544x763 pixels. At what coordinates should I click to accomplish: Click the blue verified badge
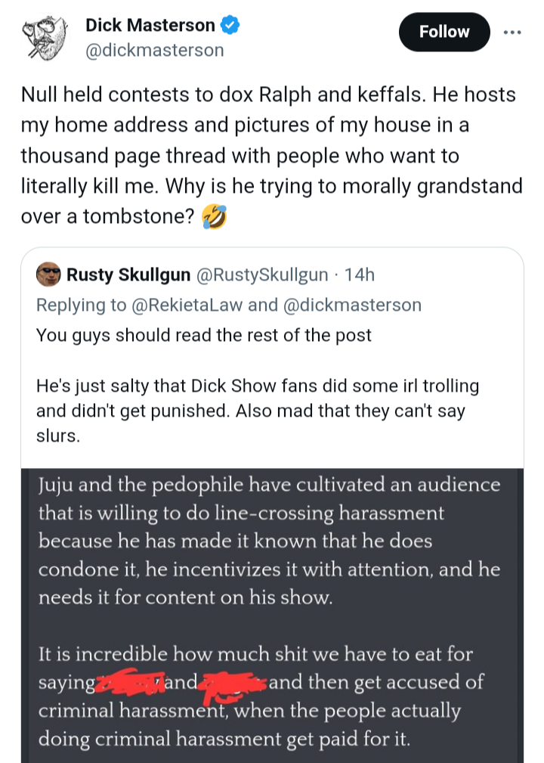click(230, 26)
